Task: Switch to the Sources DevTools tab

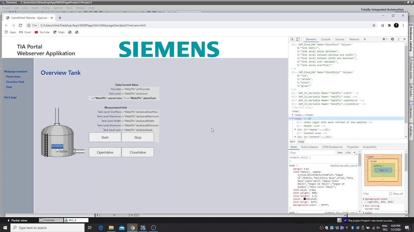Action: (340, 39)
